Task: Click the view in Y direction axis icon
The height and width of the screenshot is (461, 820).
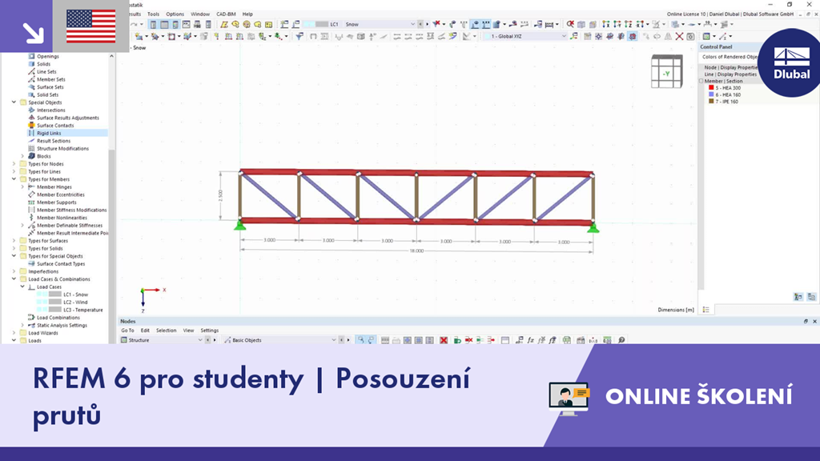Action: (x=617, y=24)
